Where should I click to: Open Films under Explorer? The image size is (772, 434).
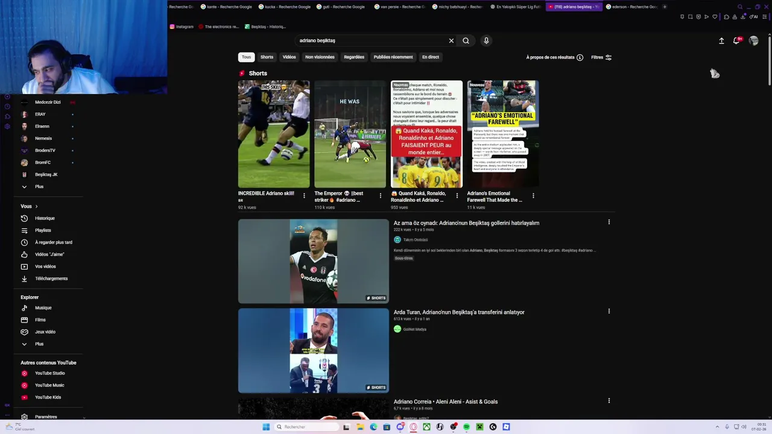pos(40,319)
